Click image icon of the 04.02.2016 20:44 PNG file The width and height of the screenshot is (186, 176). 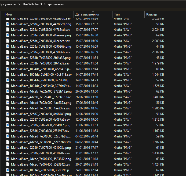[8, 136]
